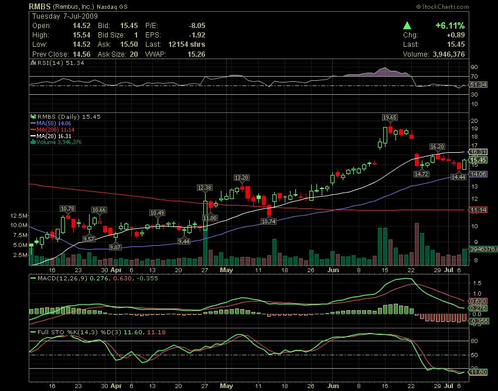Click the 0.630 MACD signal axis tag

pyautogui.click(x=478, y=301)
